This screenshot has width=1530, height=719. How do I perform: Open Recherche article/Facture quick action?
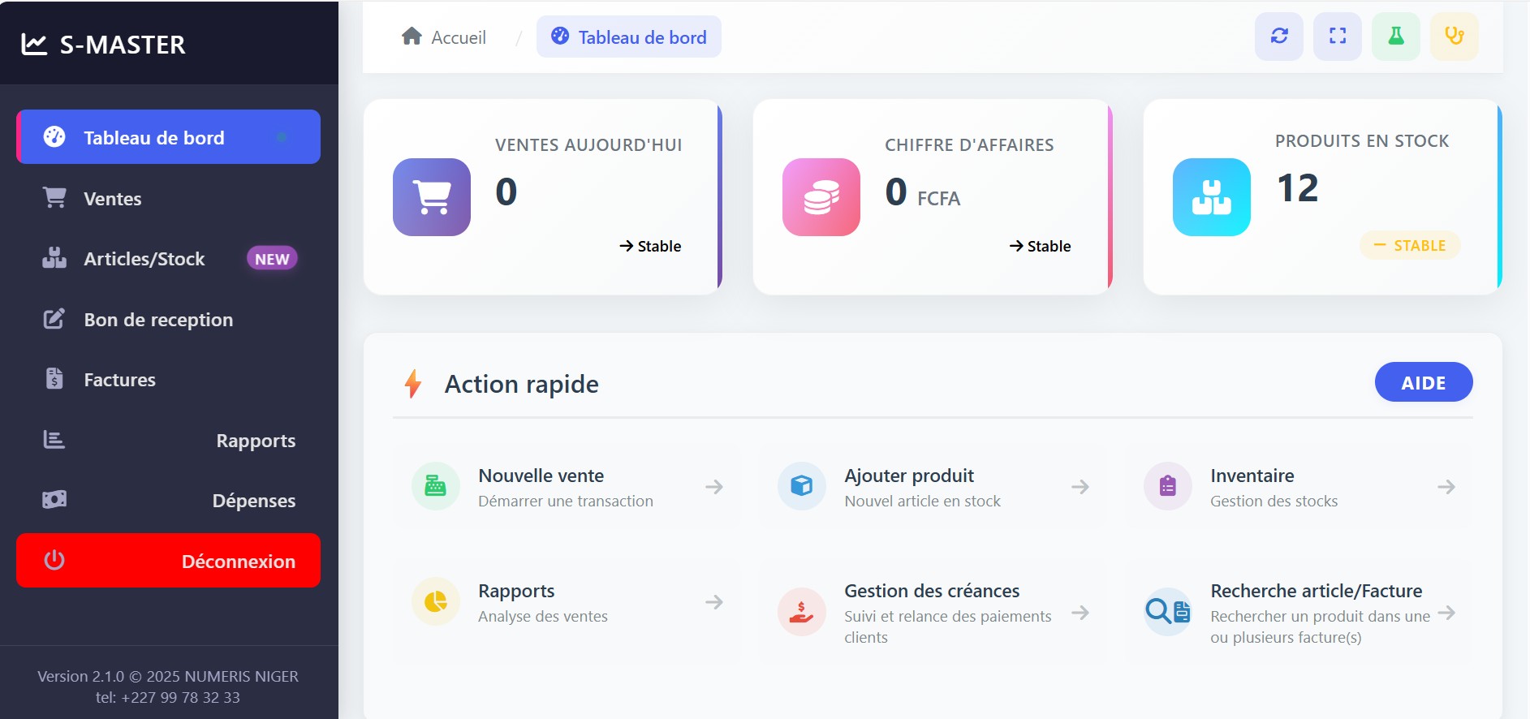click(x=1299, y=613)
